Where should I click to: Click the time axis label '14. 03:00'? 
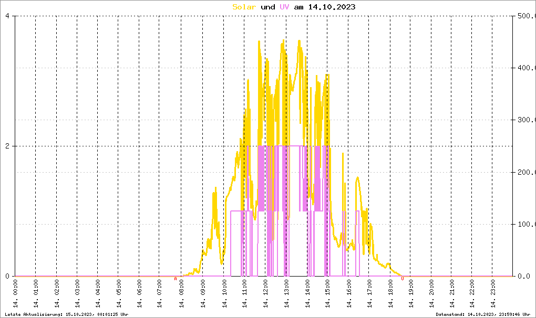77,294
